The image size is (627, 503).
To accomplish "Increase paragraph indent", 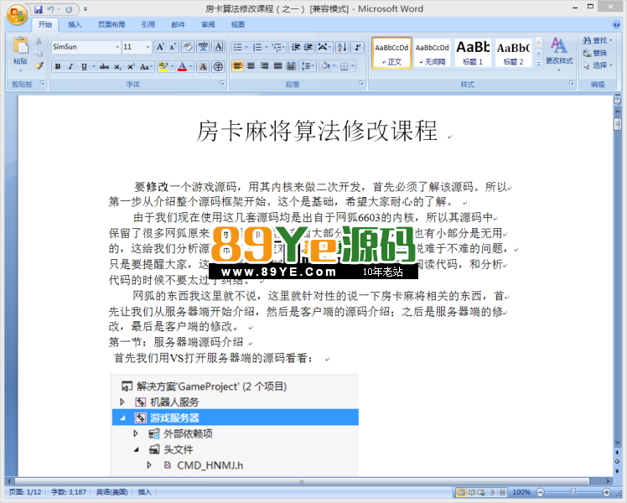I will coord(308,47).
